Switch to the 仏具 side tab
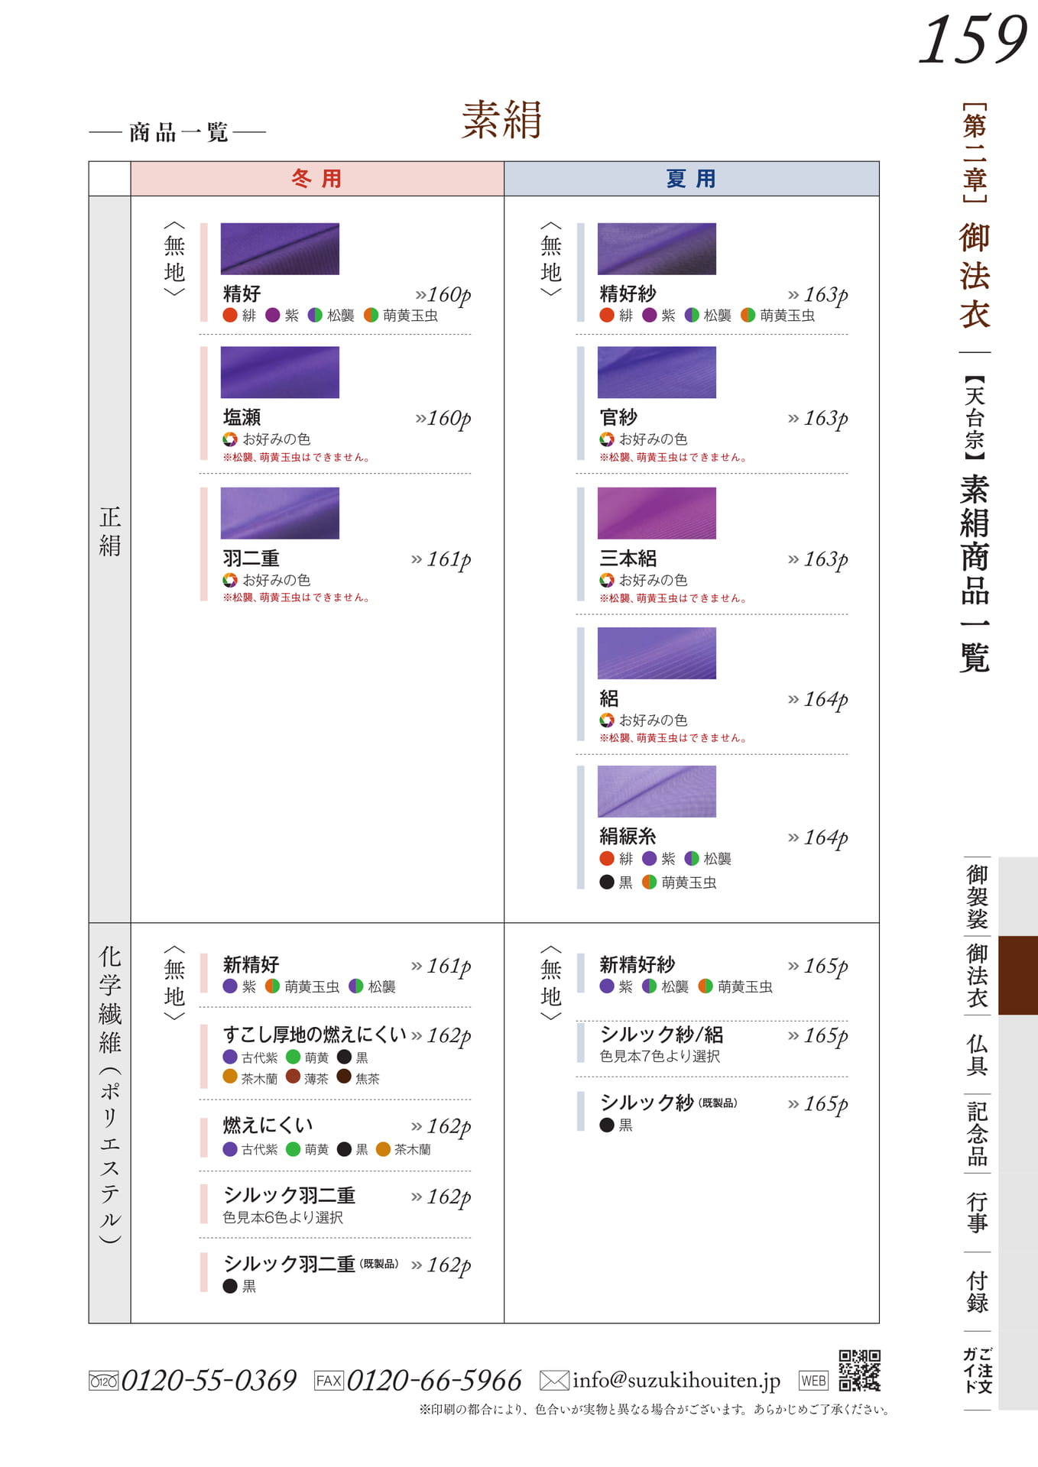Image resolution: width=1038 pixels, height=1467 pixels. click(x=978, y=1054)
